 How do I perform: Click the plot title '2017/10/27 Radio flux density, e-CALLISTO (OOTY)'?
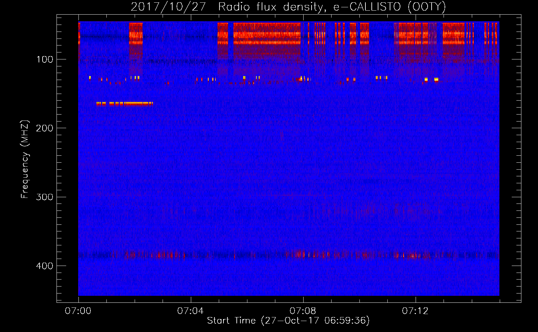[x=288, y=7]
